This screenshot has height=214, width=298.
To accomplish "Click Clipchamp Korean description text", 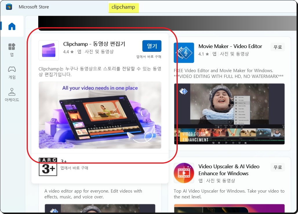I will click(x=100, y=72).
